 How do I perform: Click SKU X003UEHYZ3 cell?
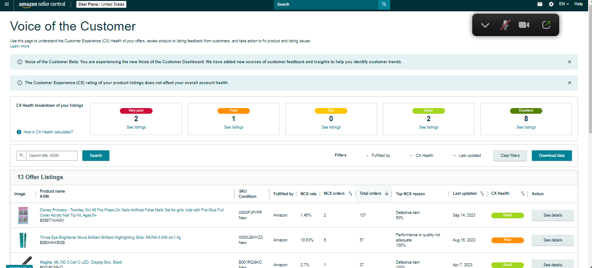(x=250, y=237)
